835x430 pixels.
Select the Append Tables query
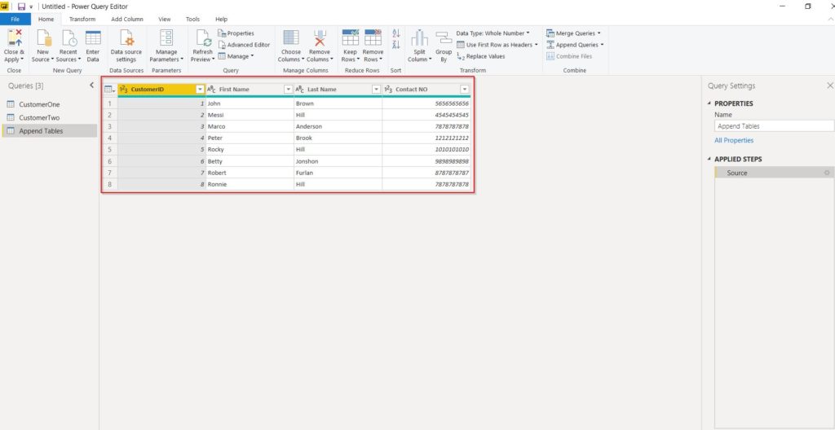[50, 131]
